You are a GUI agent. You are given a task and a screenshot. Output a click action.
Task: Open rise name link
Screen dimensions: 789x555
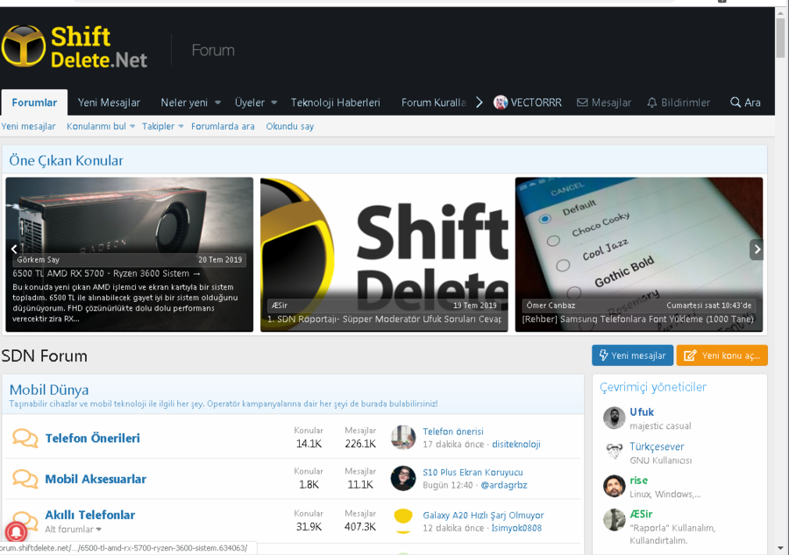point(638,481)
